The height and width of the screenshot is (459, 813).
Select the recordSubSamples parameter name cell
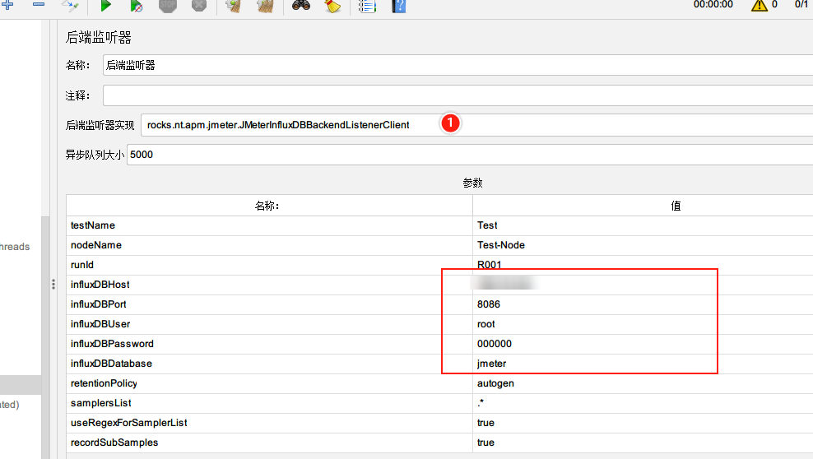point(269,443)
